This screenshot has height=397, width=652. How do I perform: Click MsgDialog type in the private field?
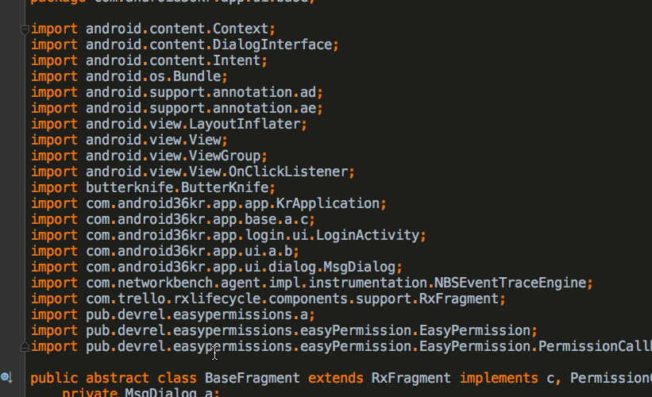tap(156, 393)
